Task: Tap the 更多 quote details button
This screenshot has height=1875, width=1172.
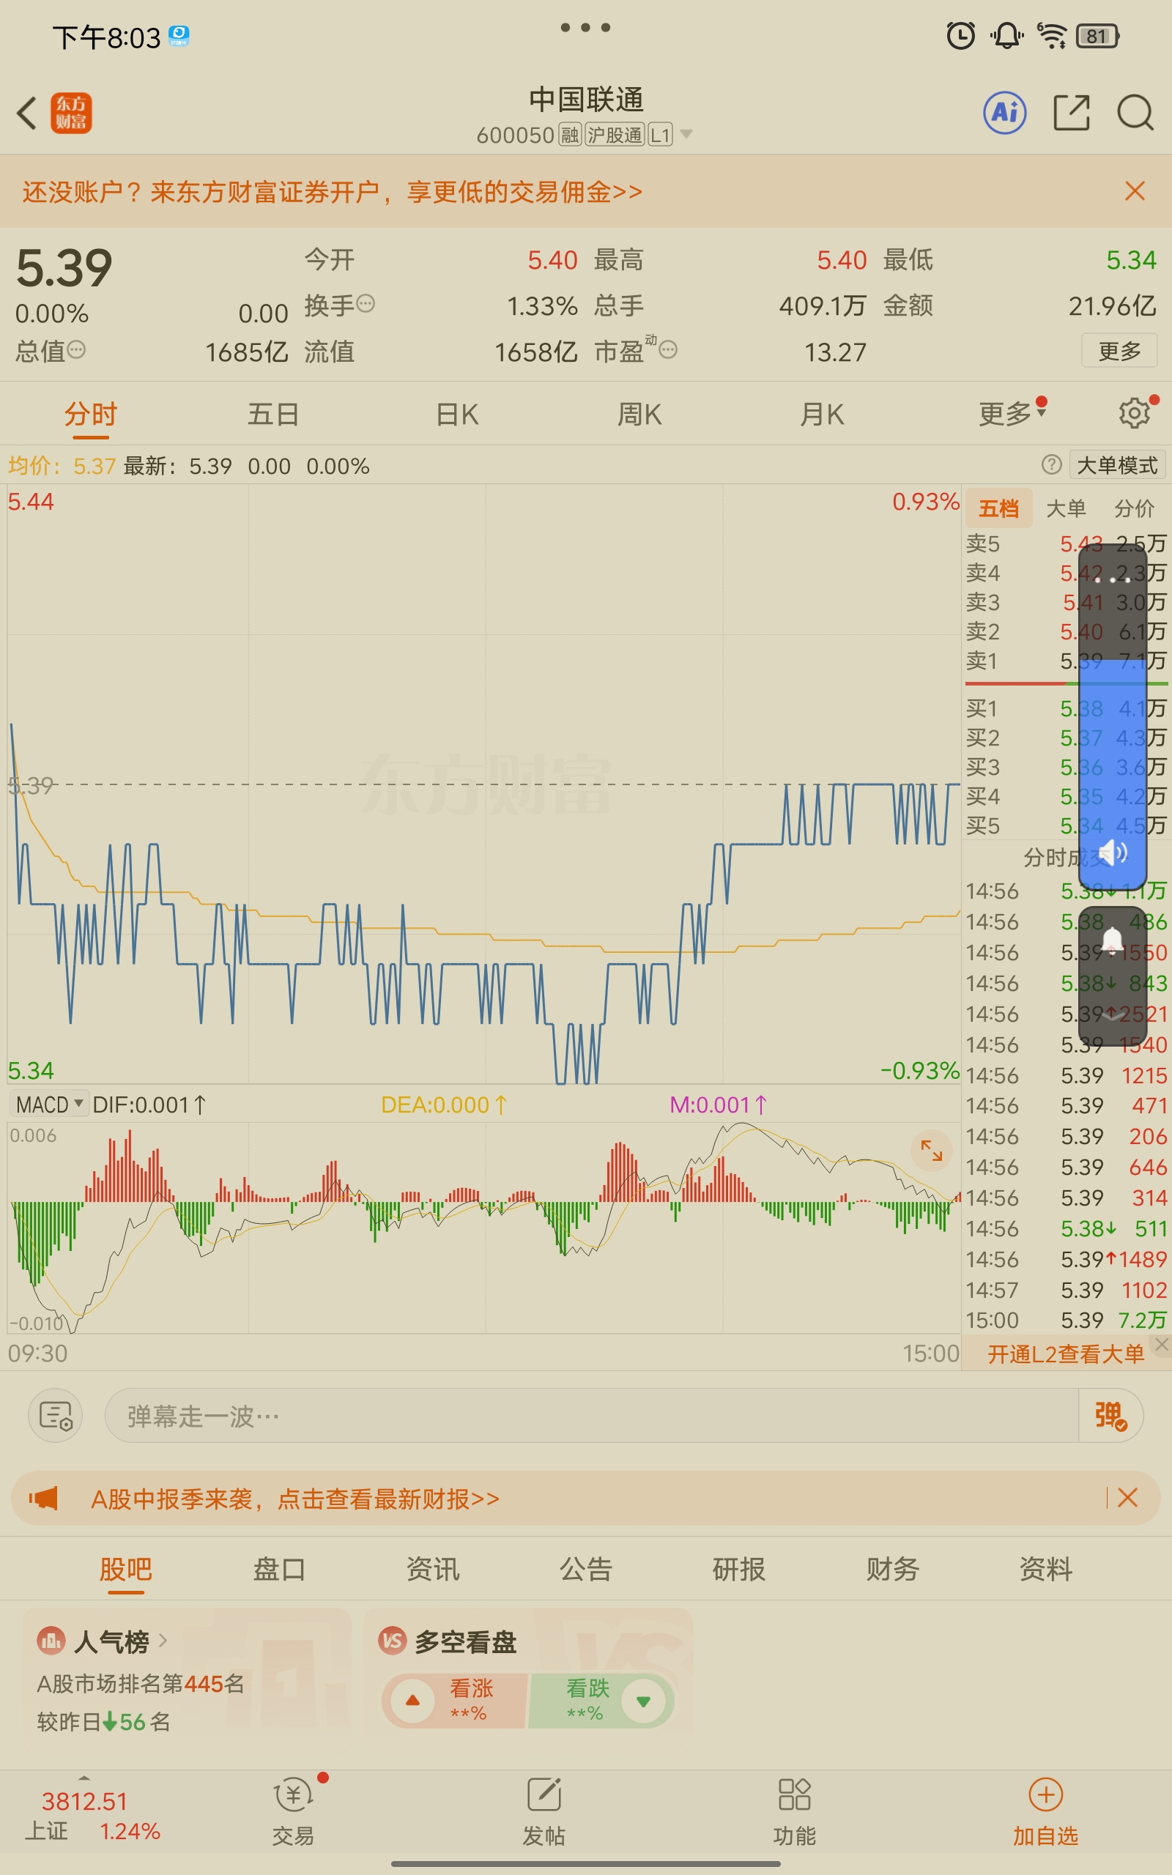Action: tap(1119, 350)
